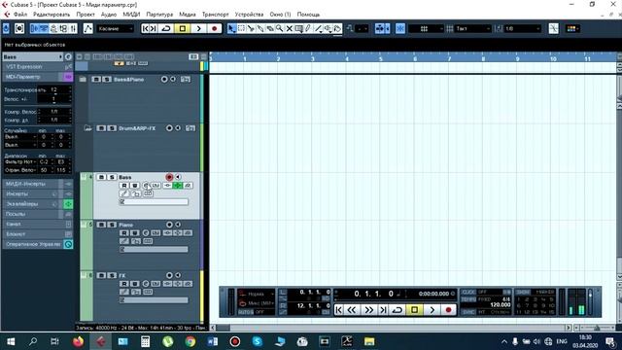Collapse the Drum&ARP-FX folder track
Image resolution: width=622 pixels, height=350 pixels.
click(87, 128)
